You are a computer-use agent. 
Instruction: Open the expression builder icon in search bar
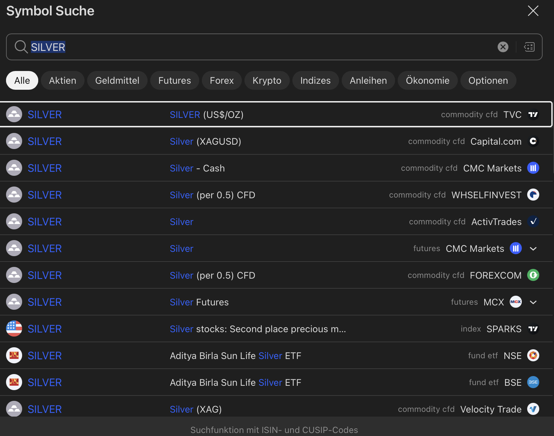(x=529, y=47)
